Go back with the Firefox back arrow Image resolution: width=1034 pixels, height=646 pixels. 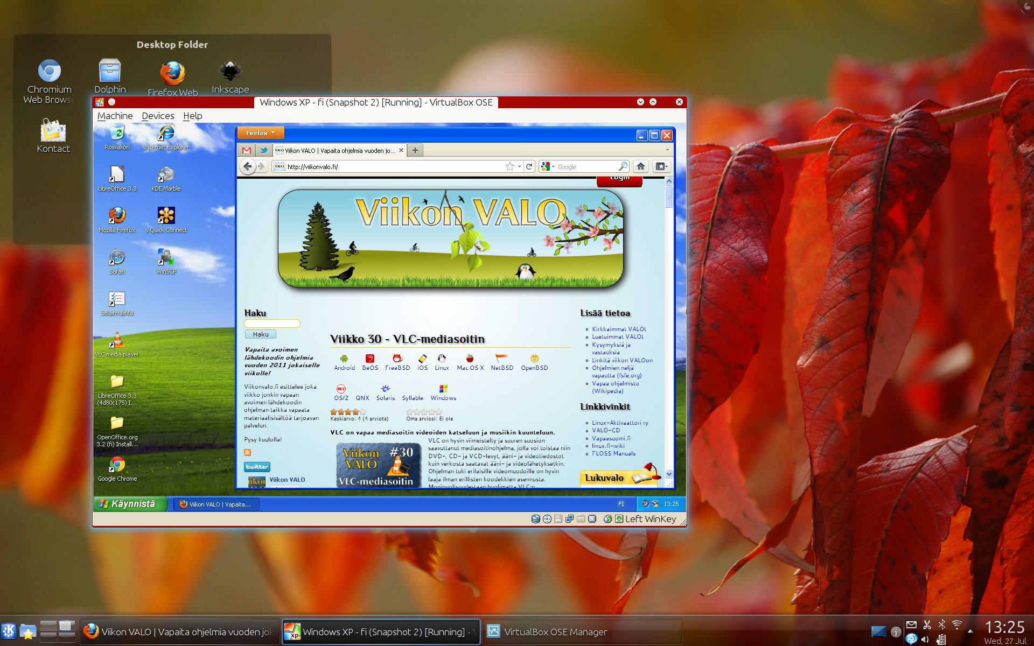[247, 166]
